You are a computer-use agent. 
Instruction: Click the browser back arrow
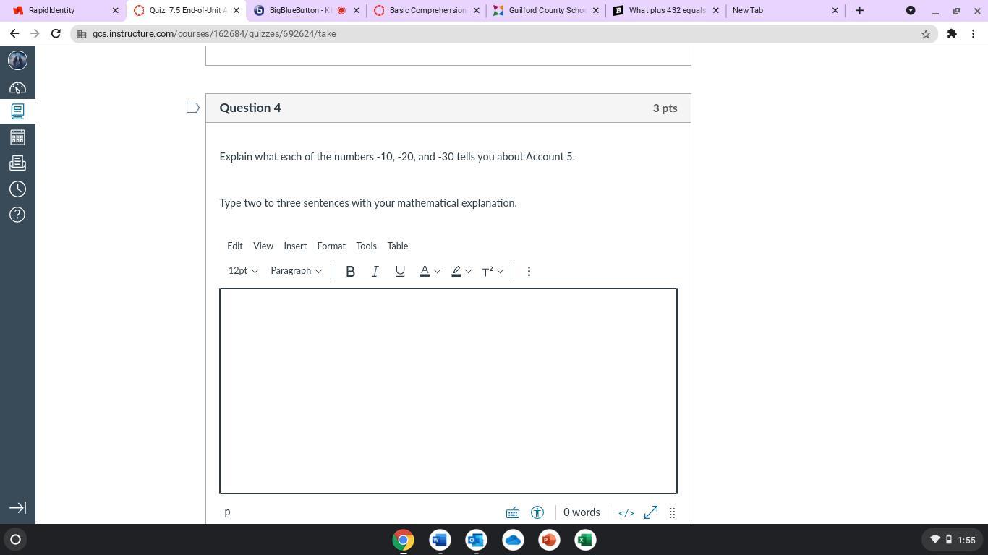point(14,33)
